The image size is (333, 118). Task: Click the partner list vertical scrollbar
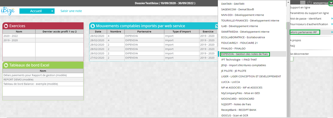pyautogui.click(x=288, y=59)
